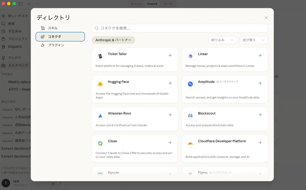
Task: Remove the Anthropic & パートナー filter chip
Action: [x=113, y=39]
